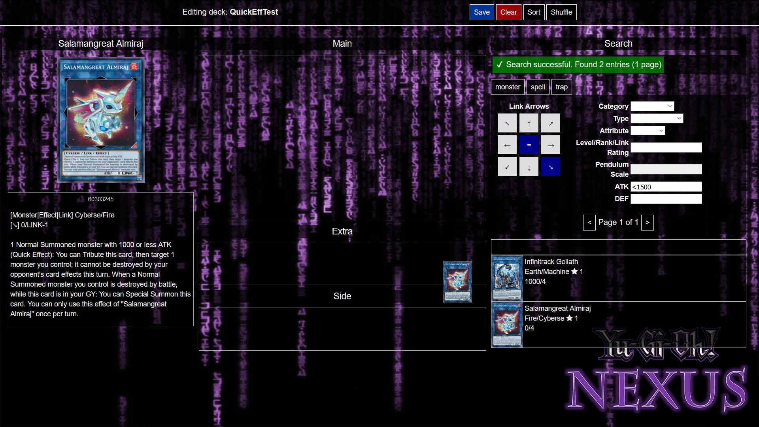
Task: Select Infinitrack Goliath result thumbnail
Action: point(507,278)
